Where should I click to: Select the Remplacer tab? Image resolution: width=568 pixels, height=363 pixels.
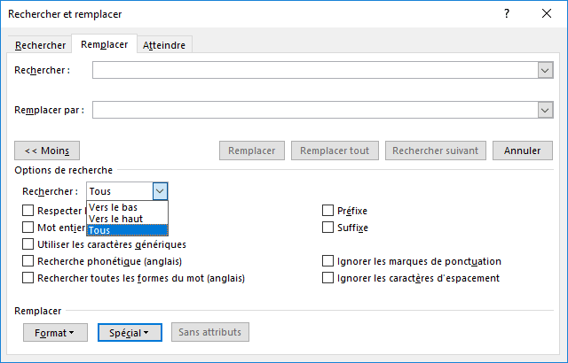(x=105, y=44)
